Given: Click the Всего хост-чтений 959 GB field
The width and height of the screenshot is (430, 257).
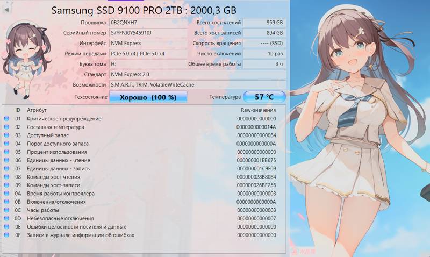Looking at the screenshot, I should click(264, 23).
